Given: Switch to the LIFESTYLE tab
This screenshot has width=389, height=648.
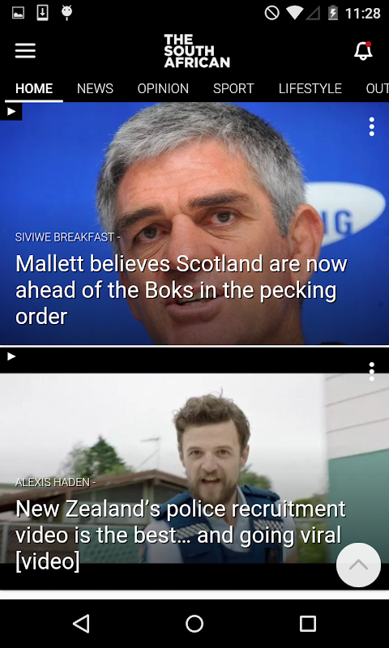Looking at the screenshot, I should click(310, 88).
